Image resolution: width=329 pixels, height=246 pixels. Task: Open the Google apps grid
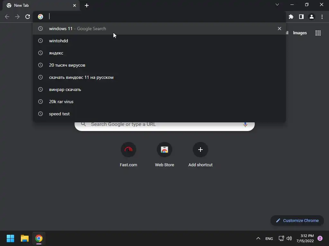(318, 33)
